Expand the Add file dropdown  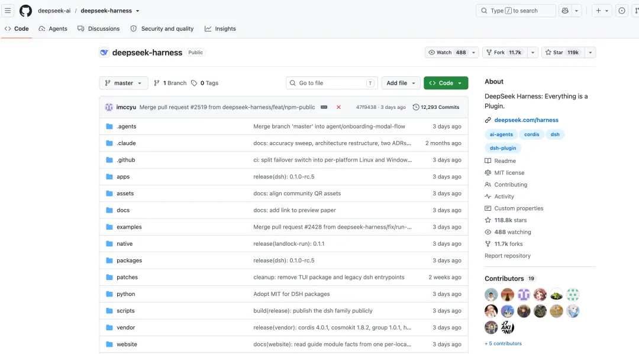coord(401,83)
